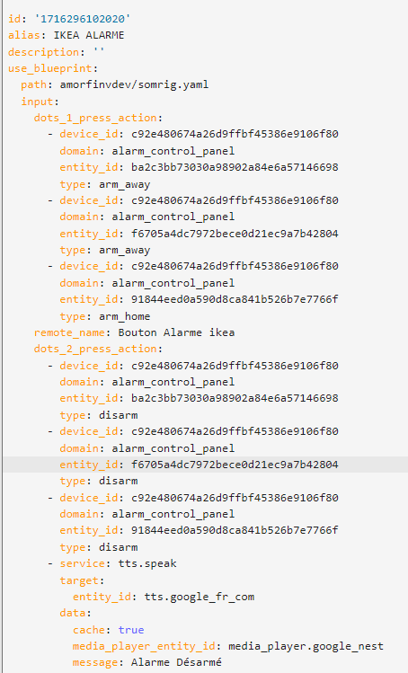408x673 pixels.
Task: Click the media_player.google_nest value
Action: pos(306,646)
